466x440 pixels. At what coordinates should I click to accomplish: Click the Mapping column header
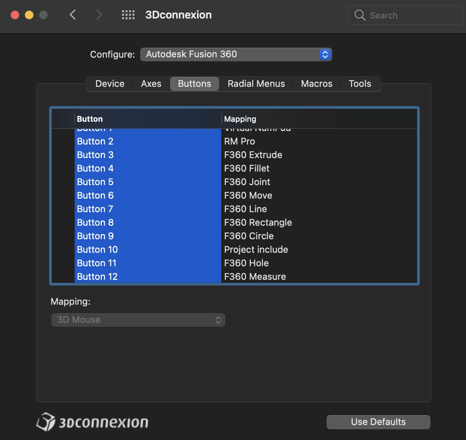click(x=319, y=119)
